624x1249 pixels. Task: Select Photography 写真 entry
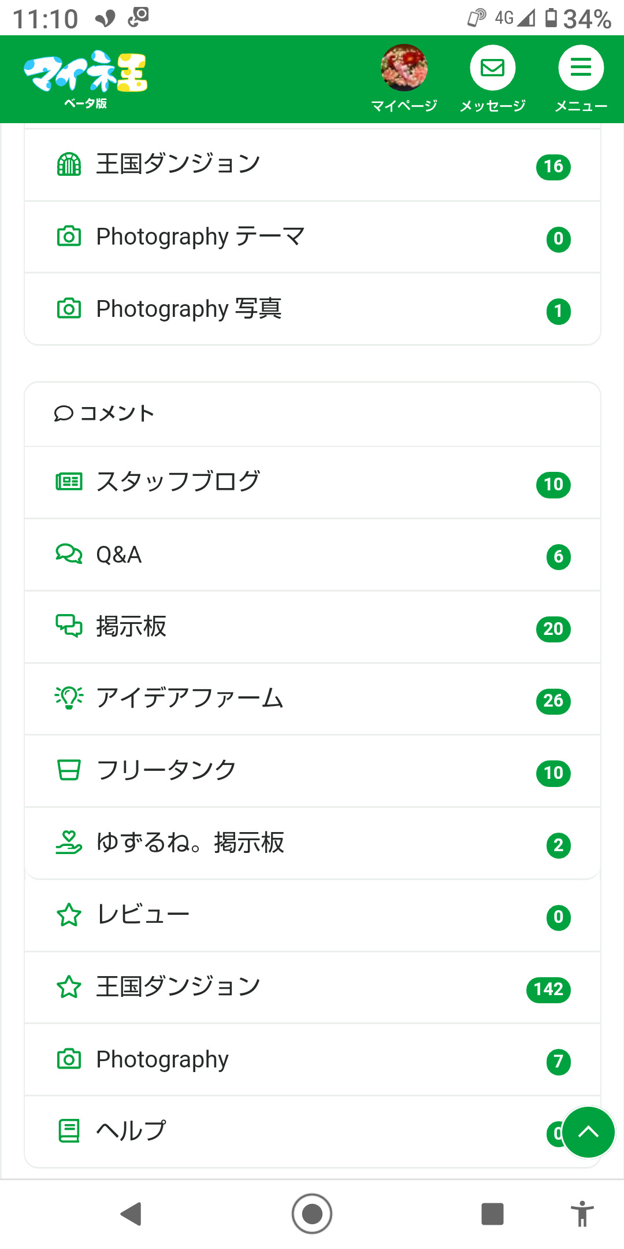click(312, 309)
